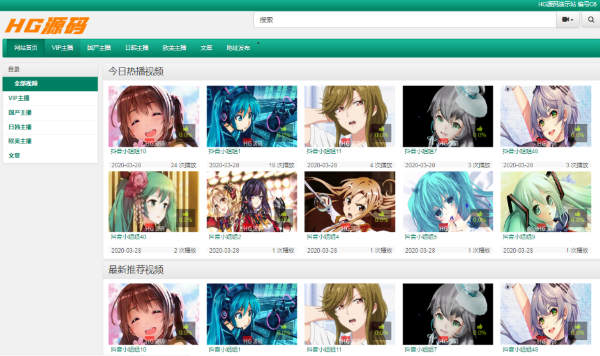Open 文章 in the top navigation
Screen dimensions: 600x356
206,48
